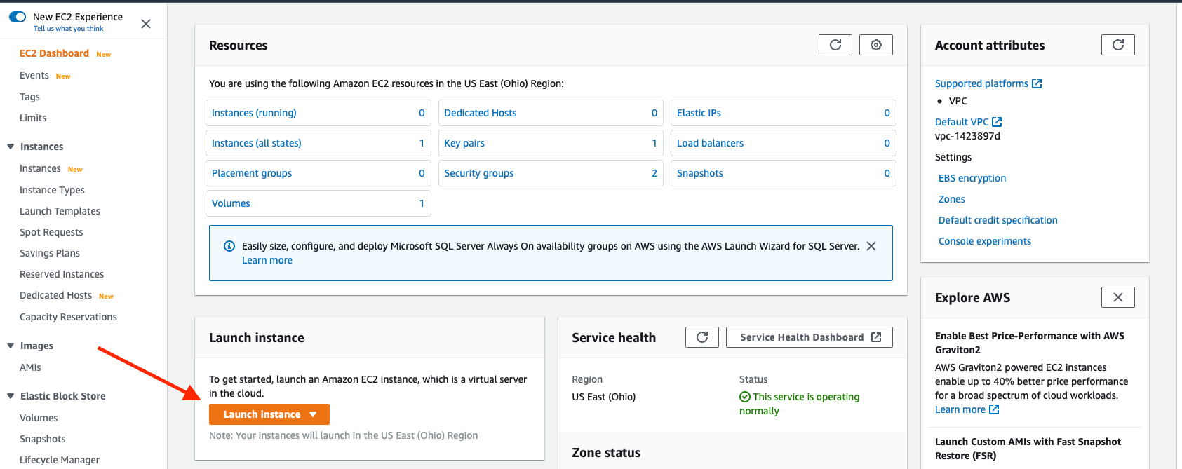1182x469 pixels.
Task: Open Instances page from sidebar
Action: coord(40,168)
